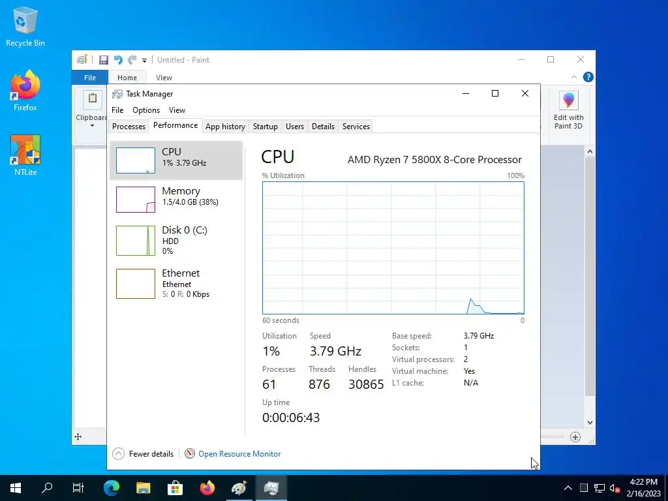Open File Explorer from taskbar
This screenshot has width=668, height=501.
click(x=144, y=488)
